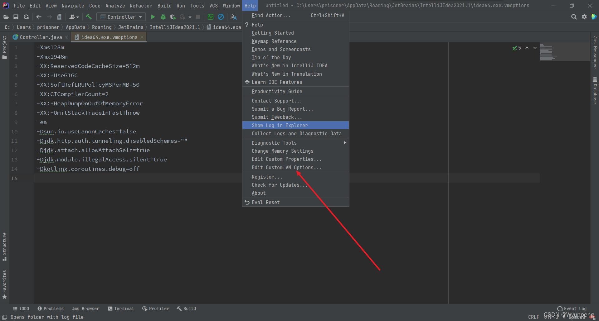Open the Structure tool window sidebar button
Screen dimensions: 599x321
[x=4, y=246]
